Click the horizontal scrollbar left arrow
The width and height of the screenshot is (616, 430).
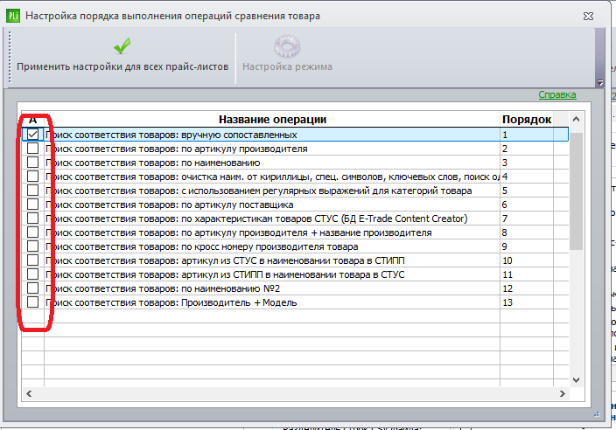[x=29, y=393]
